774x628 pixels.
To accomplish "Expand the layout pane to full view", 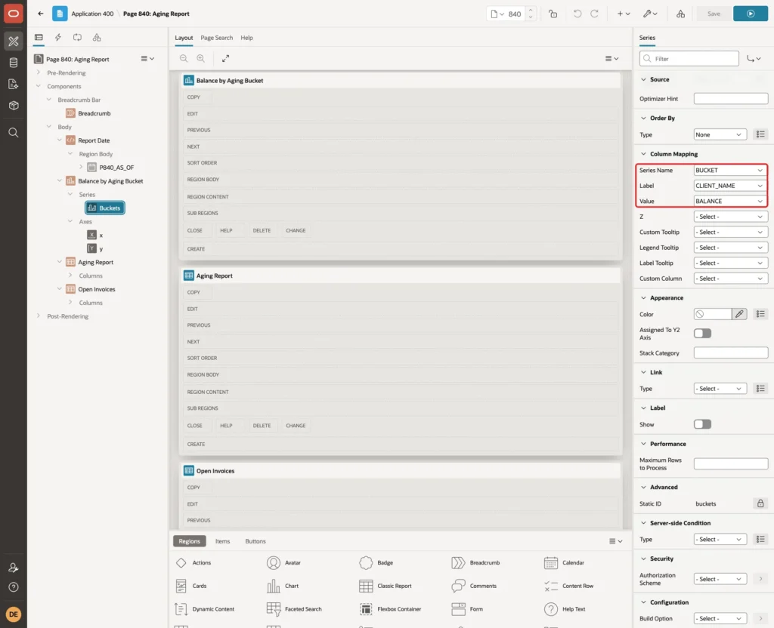I will coord(225,59).
